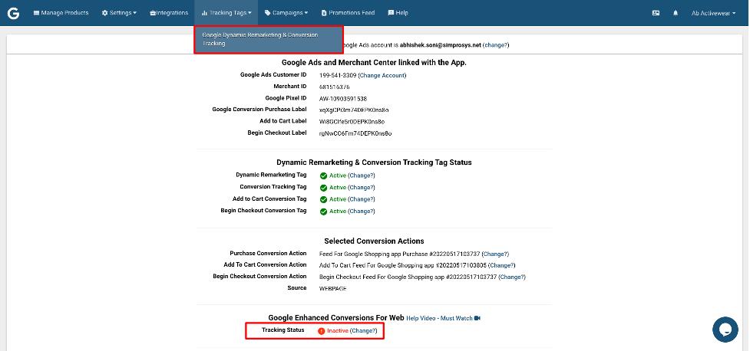This screenshot has height=351, width=750.
Task: Change the Begin Checkout Conversion Tag
Action: (361, 211)
